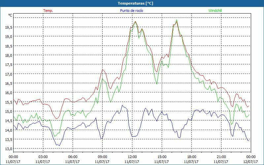
Task: Click the 19,0 y-axis value
Action: [x=9, y=37]
